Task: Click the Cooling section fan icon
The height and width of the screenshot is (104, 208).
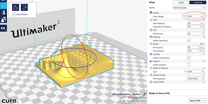Action: tap(151, 54)
